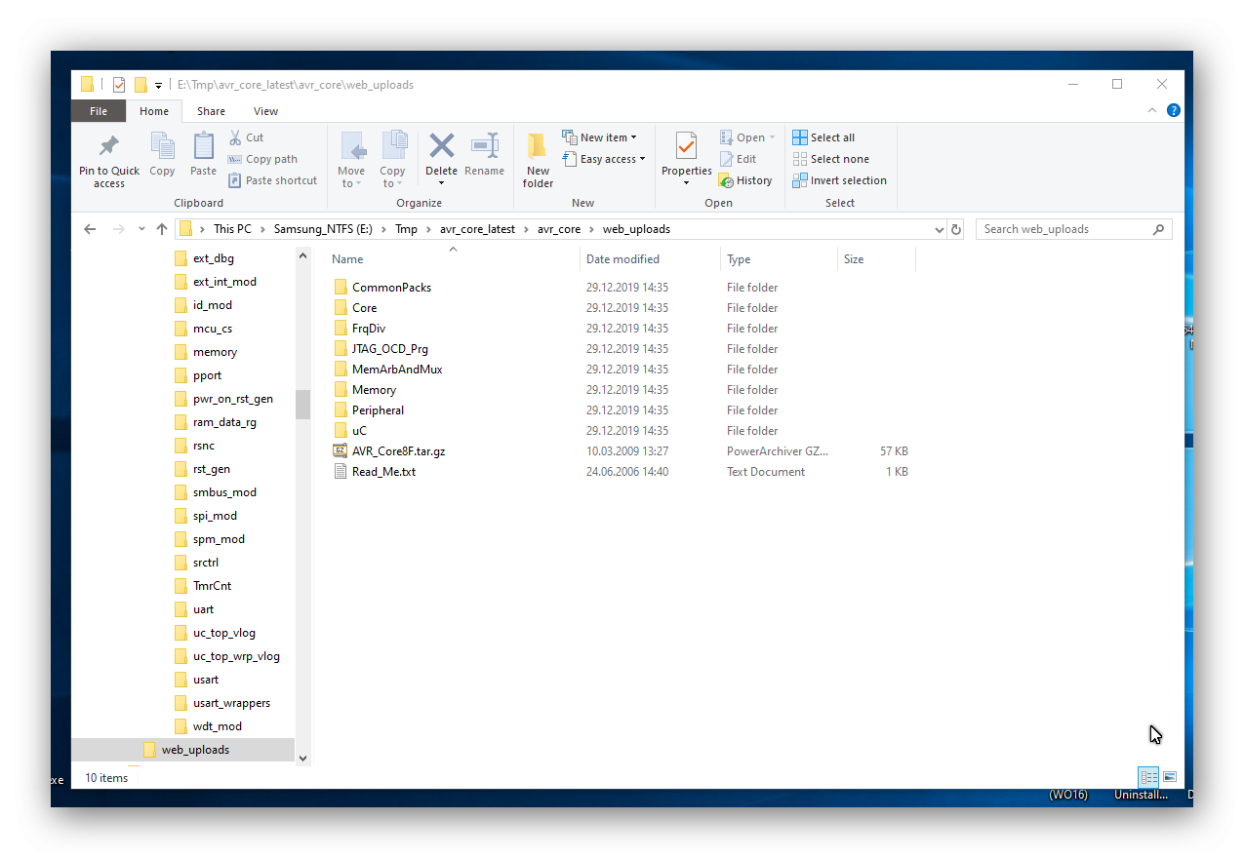
Task: Click Cut in Clipboard group
Action: (x=246, y=137)
